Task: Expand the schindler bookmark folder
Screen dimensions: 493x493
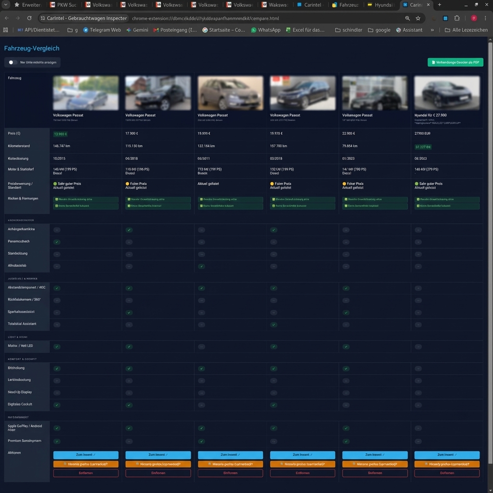Action: [349, 30]
